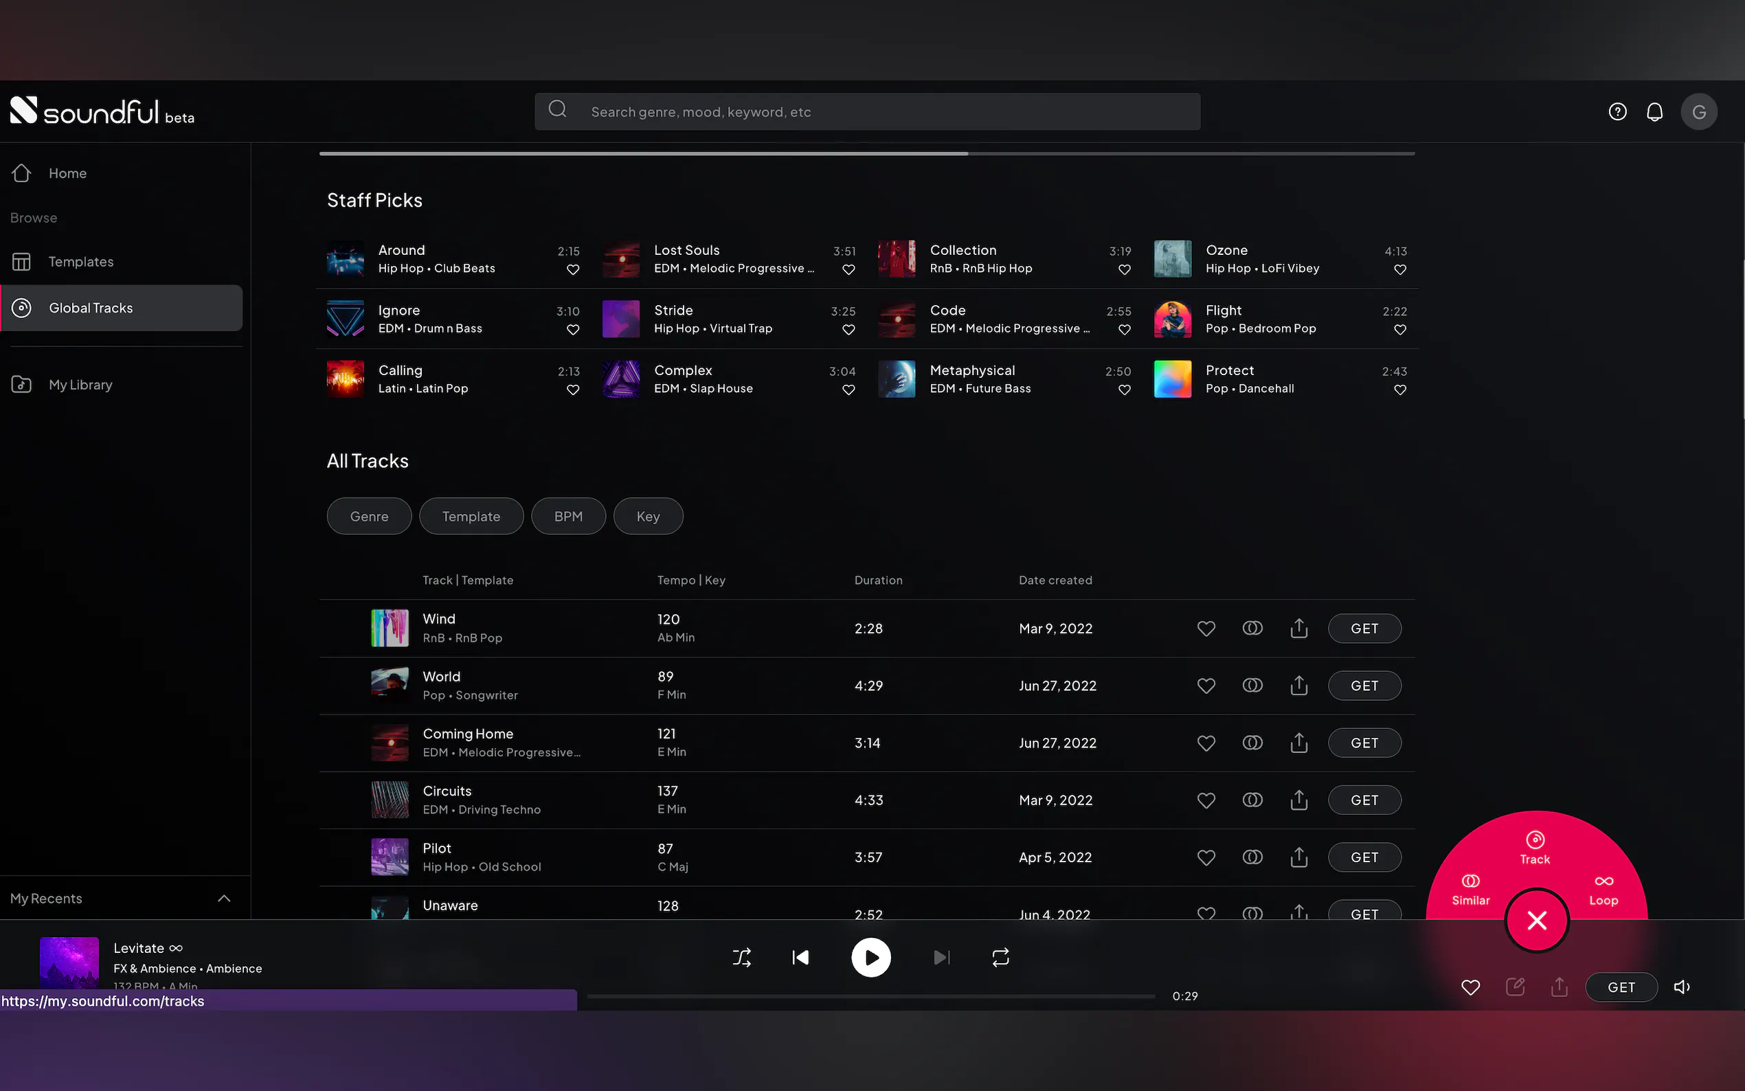This screenshot has width=1745, height=1091.
Task: Open the BPM filter dropdown
Action: pyautogui.click(x=567, y=516)
